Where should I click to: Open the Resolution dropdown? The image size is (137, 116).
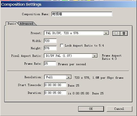pyautogui.click(x=68, y=77)
